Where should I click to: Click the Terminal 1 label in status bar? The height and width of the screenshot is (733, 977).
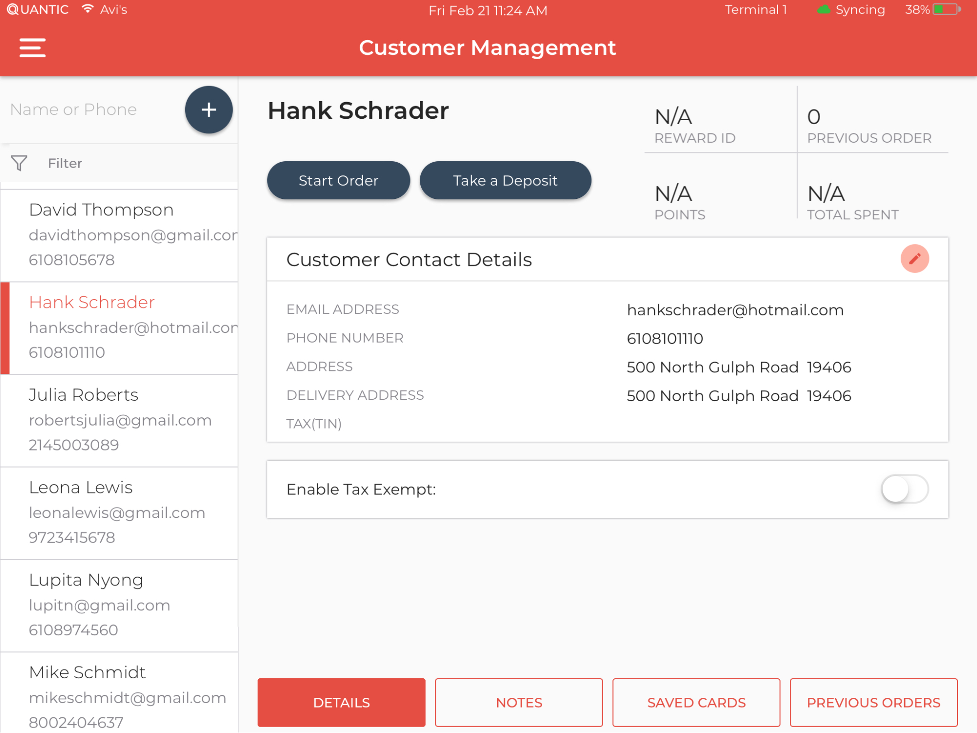[756, 9]
